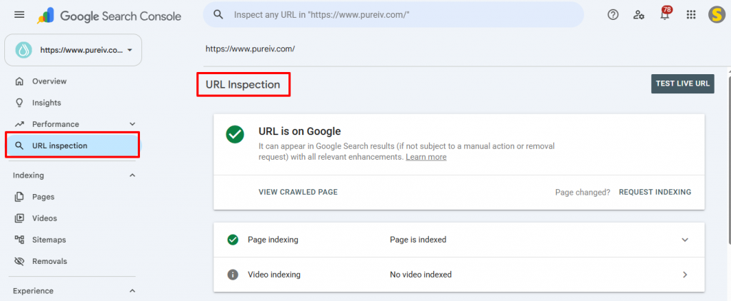Click the Sitemaps tree icon
Image resolution: width=731 pixels, height=301 pixels.
(19, 240)
